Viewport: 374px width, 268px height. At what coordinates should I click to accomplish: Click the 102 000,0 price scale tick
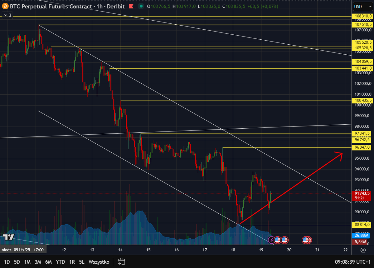point(363,84)
